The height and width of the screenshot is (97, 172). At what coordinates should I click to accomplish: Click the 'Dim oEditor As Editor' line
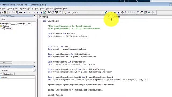[61, 34]
